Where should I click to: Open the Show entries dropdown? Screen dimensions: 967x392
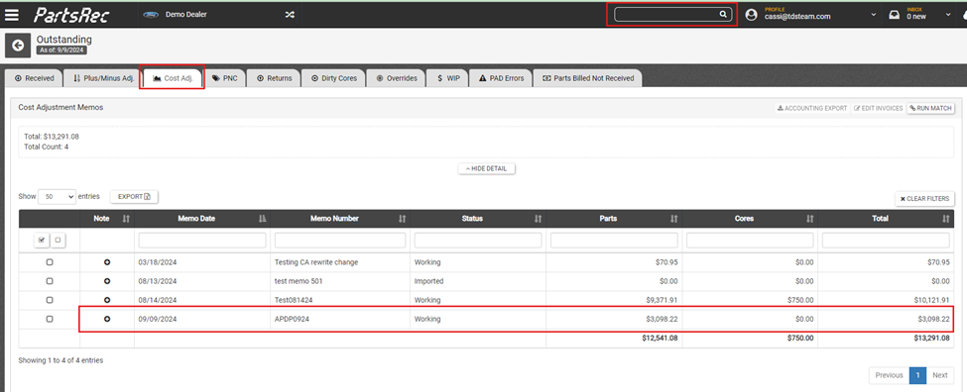coord(57,196)
